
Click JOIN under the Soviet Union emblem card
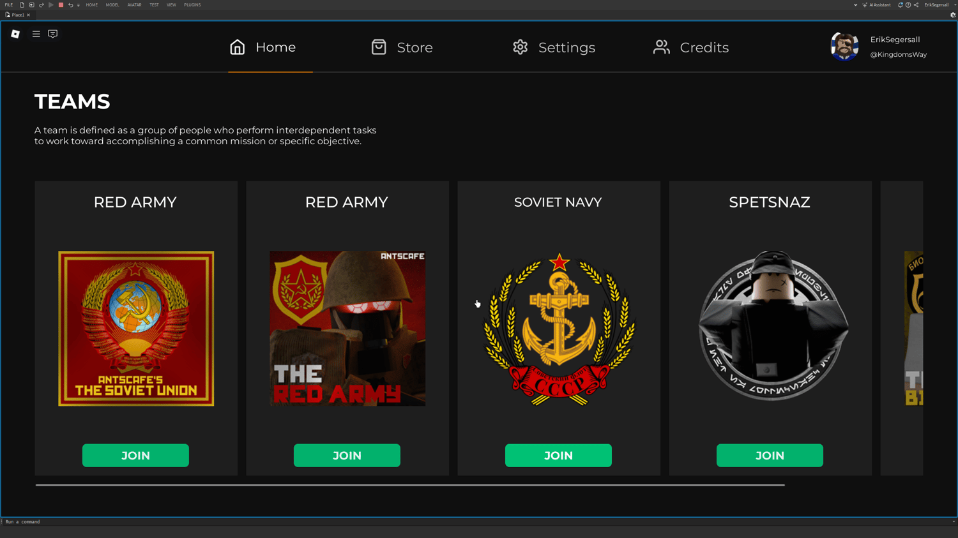(135, 456)
